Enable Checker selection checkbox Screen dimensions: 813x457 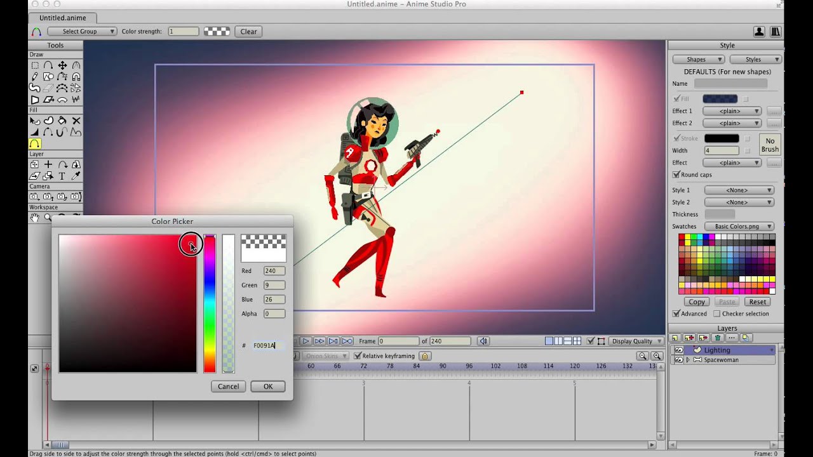click(x=717, y=314)
